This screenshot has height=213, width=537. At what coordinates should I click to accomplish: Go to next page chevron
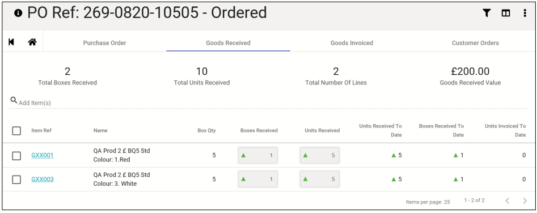tap(525, 201)
